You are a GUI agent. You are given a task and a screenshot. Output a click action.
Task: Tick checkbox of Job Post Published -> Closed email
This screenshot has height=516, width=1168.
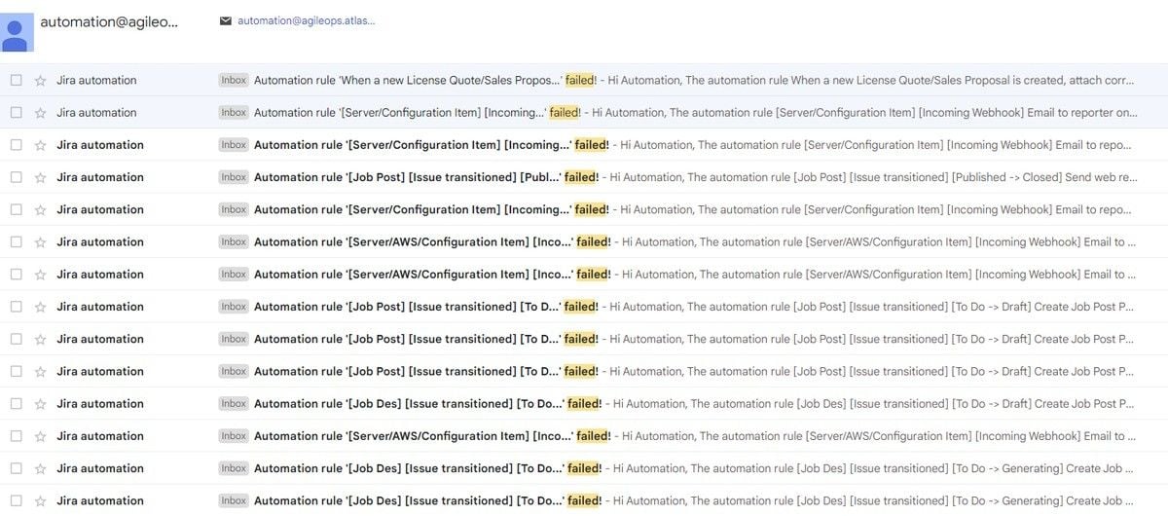point(16,177)
